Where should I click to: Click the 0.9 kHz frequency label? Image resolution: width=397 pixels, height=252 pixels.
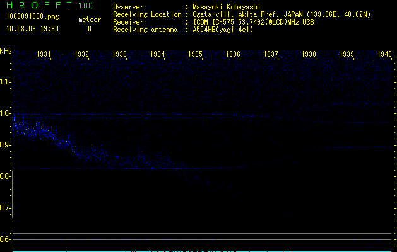pyautogui.click(x=5, y=145)
